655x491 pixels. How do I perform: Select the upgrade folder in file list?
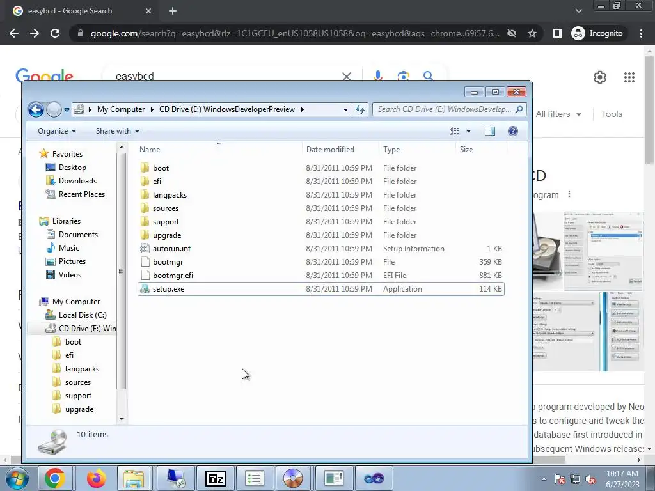[x=321, y=235]
